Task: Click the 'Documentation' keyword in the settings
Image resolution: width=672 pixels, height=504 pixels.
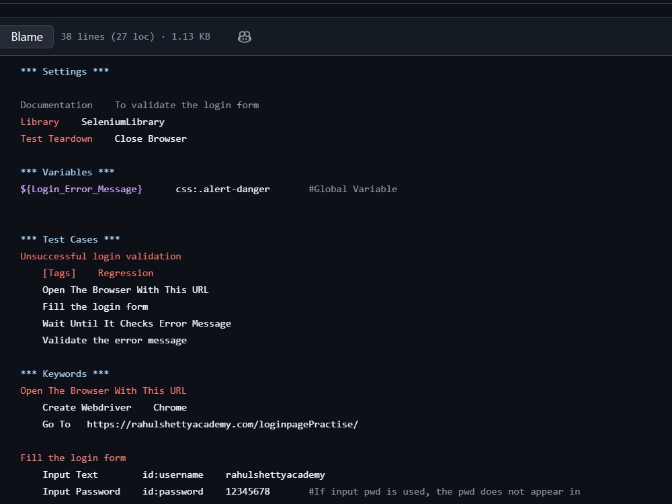Action: (x=56, y=105)
